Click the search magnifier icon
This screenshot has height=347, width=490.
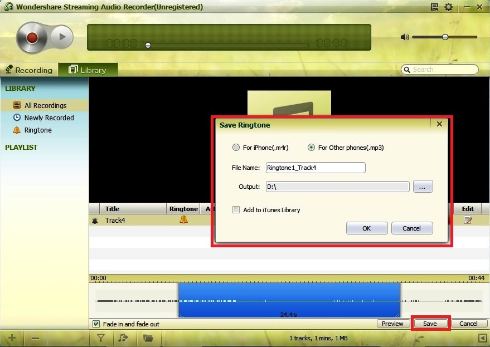tap(407, 69)
